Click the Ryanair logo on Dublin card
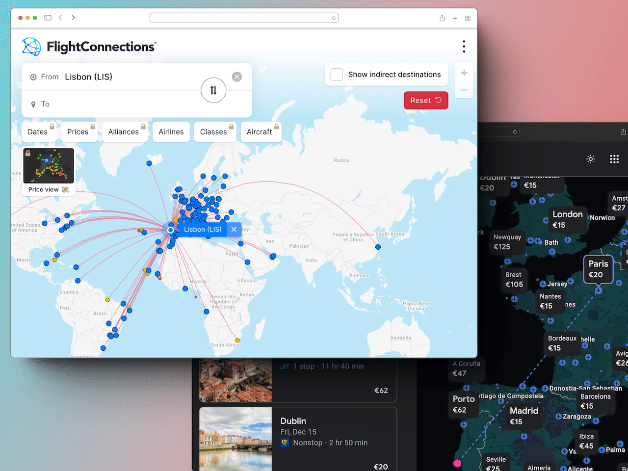628x471 pixels. (285, 443)
